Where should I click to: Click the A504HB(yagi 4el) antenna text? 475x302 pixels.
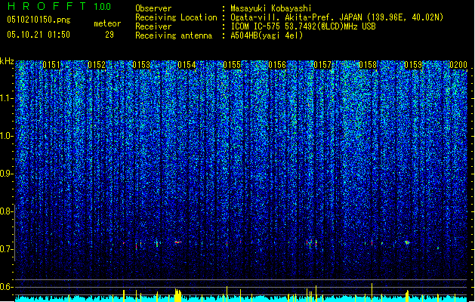click(267, 35)
